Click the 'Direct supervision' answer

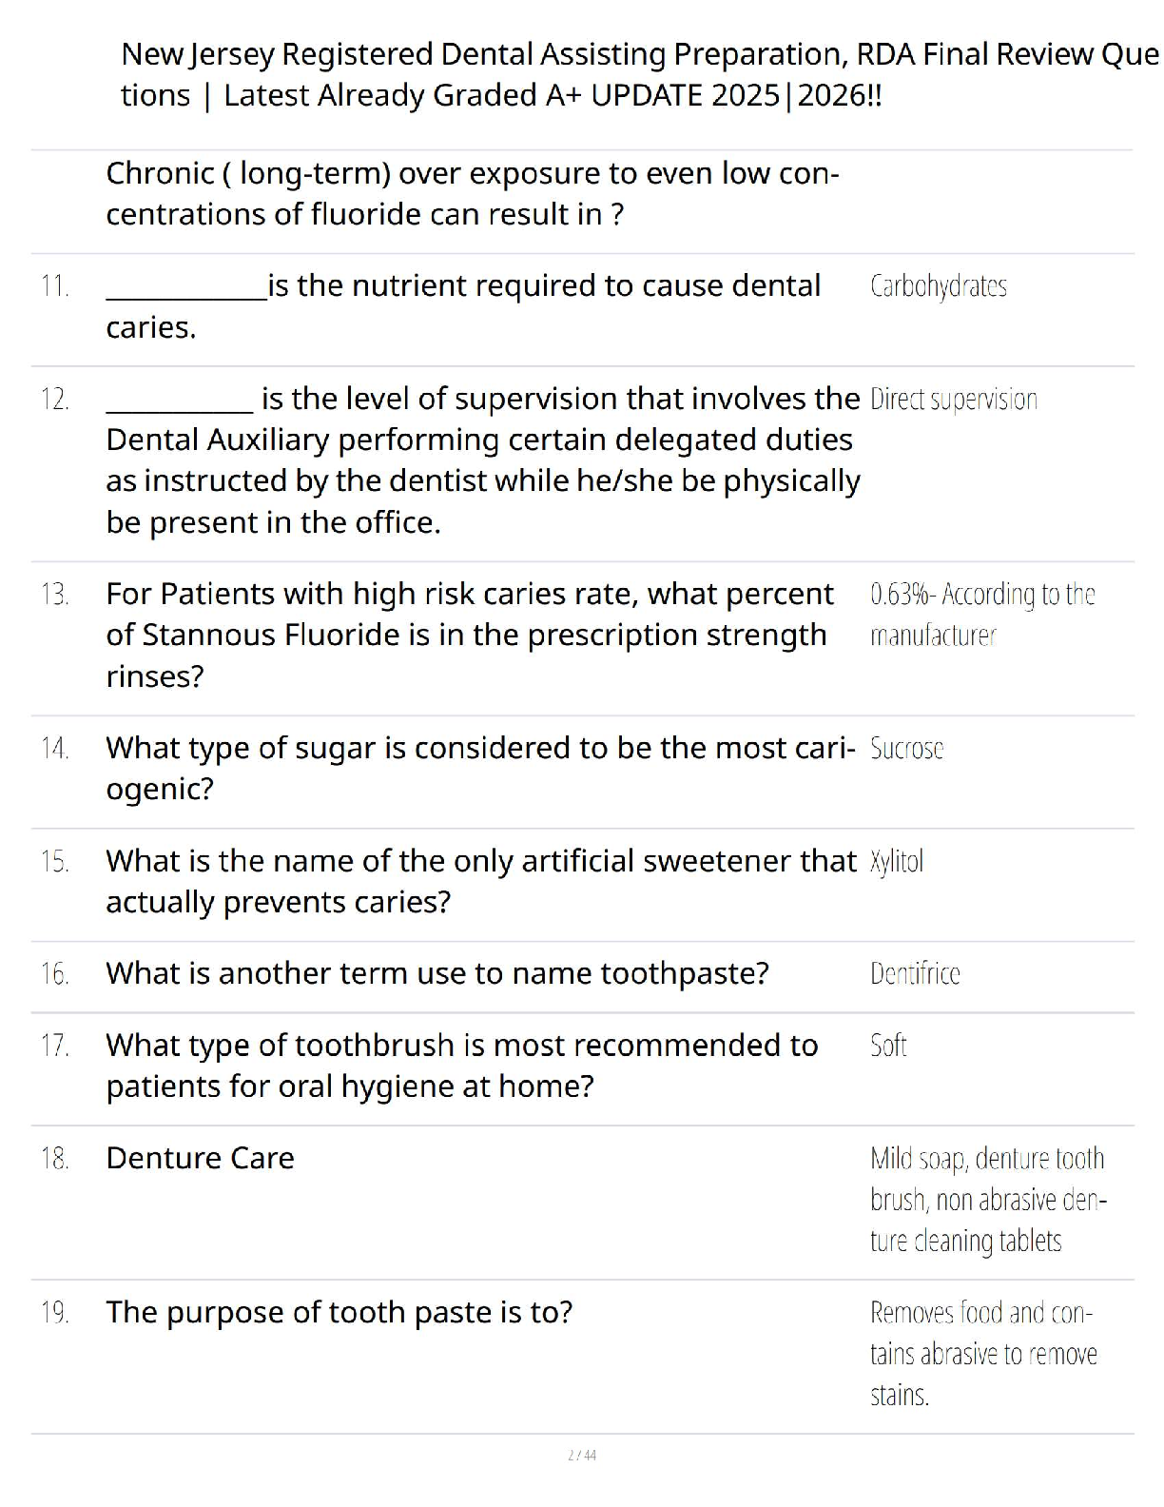tap(953, 399)
